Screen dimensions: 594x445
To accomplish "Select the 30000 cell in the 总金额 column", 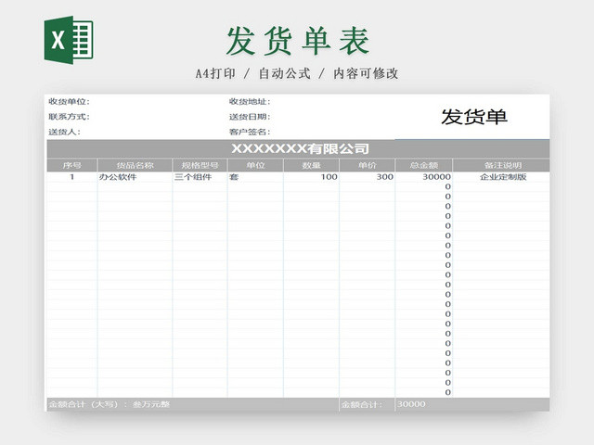I will click(x=424, y=177).
